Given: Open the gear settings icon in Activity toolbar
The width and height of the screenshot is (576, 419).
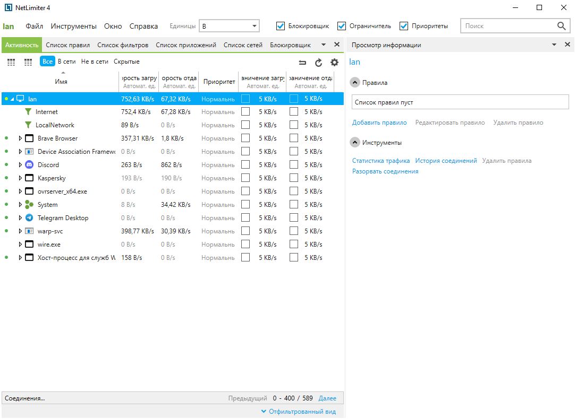Looking at the screenshot, I should tap(334, 63).
